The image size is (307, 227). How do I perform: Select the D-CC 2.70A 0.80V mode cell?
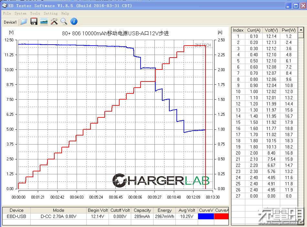(58, 216)
